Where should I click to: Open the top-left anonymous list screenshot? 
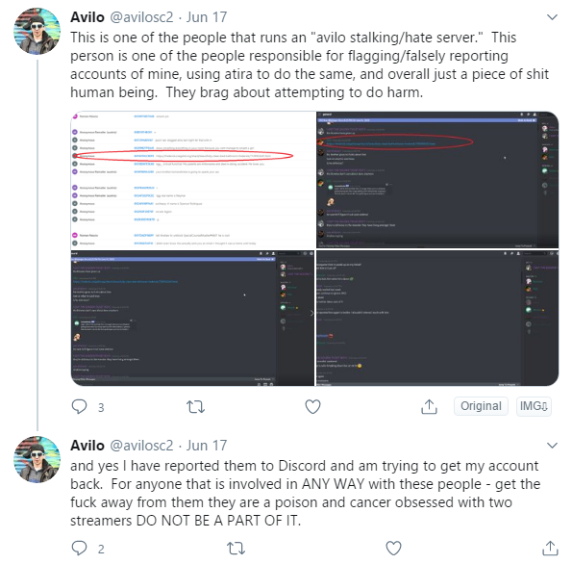click(x=193, y=180)
